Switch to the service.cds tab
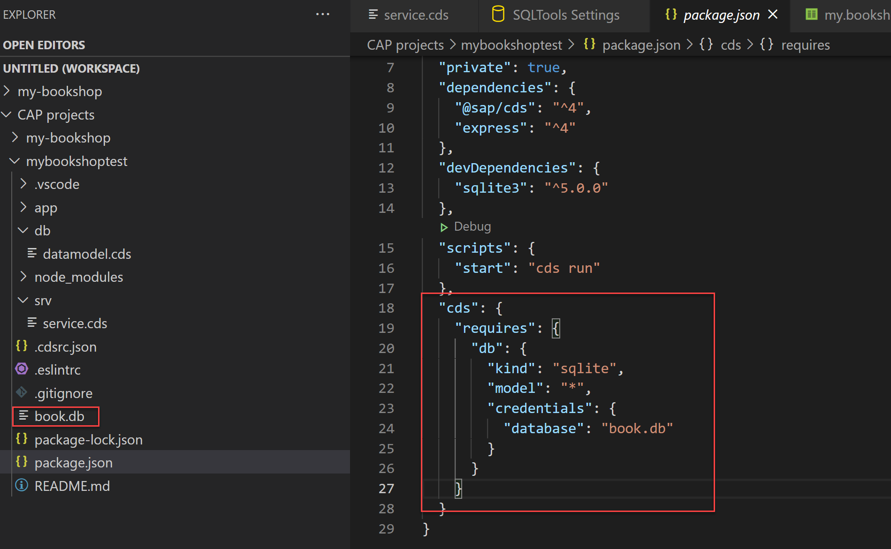Viewport: 891px width, 549px height. tap(408, 15)
